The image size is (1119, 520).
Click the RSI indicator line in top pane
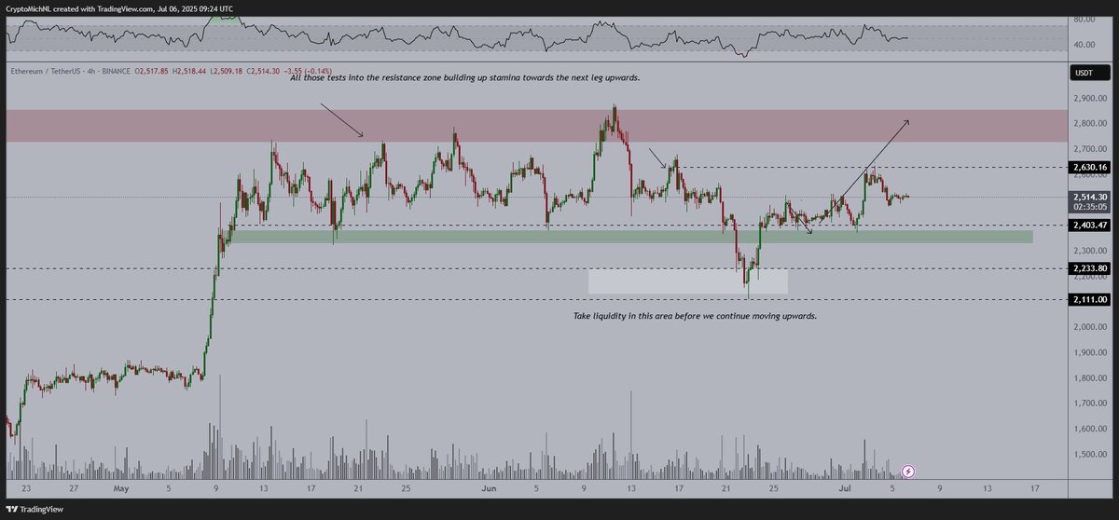point(457,35)
